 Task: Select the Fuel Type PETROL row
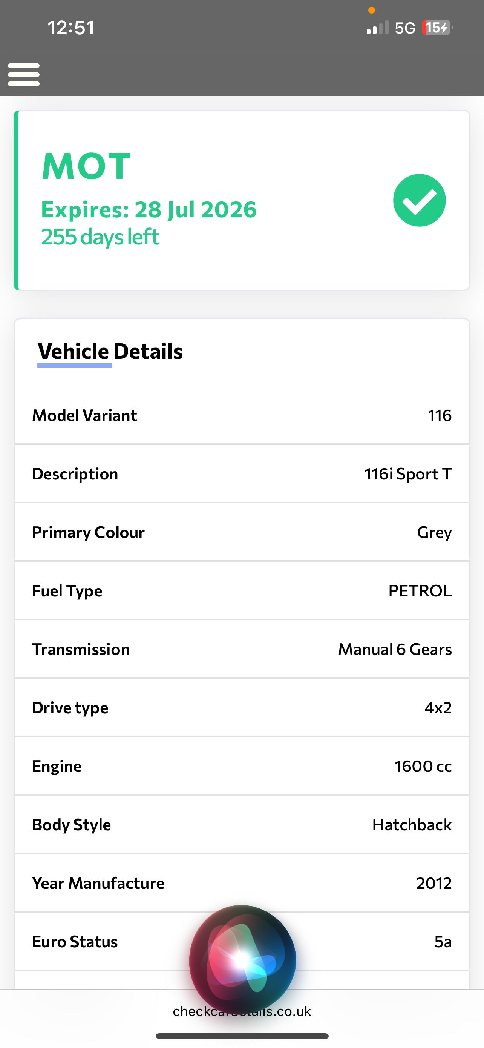pos(242,591)
